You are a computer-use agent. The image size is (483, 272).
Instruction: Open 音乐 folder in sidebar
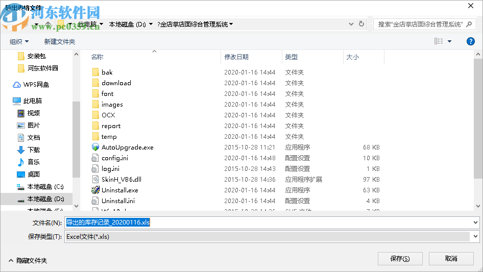click(29, 162)
